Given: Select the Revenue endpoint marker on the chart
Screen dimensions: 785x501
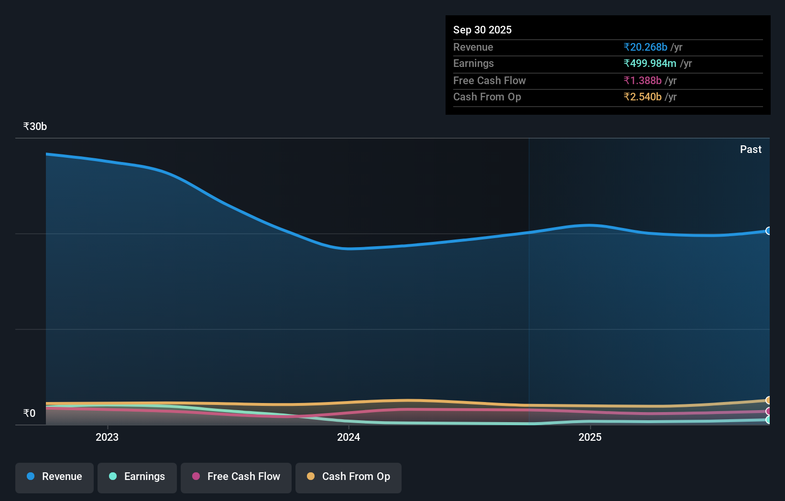Looking at the screenshot, I should [x=768, y=231].
